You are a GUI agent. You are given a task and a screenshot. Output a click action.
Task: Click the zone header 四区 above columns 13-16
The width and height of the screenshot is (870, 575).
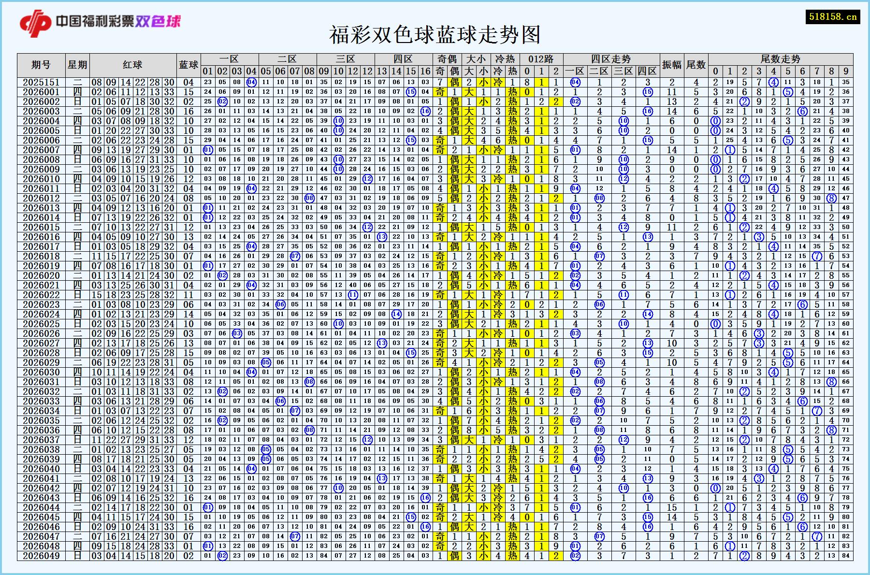(x=404, y=59)
